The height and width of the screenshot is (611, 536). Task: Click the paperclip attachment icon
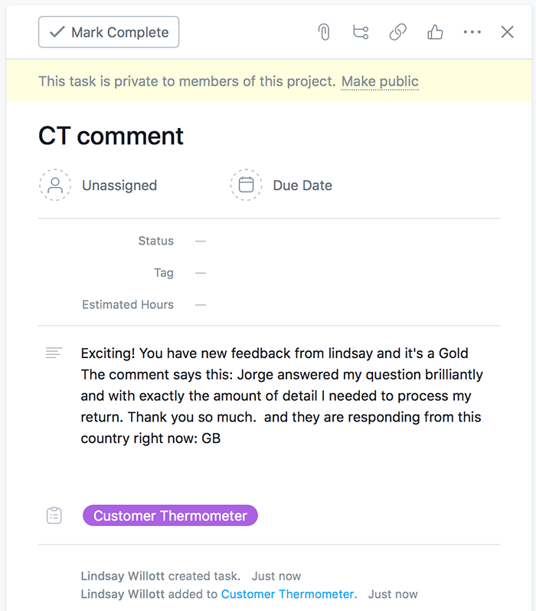(x=324, y=32)
